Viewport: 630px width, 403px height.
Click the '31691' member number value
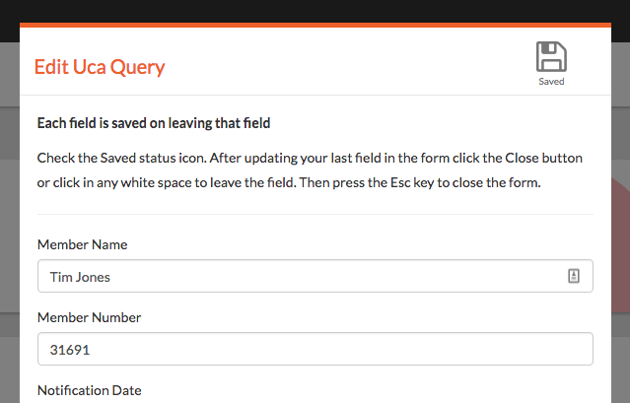click(70, 350)
